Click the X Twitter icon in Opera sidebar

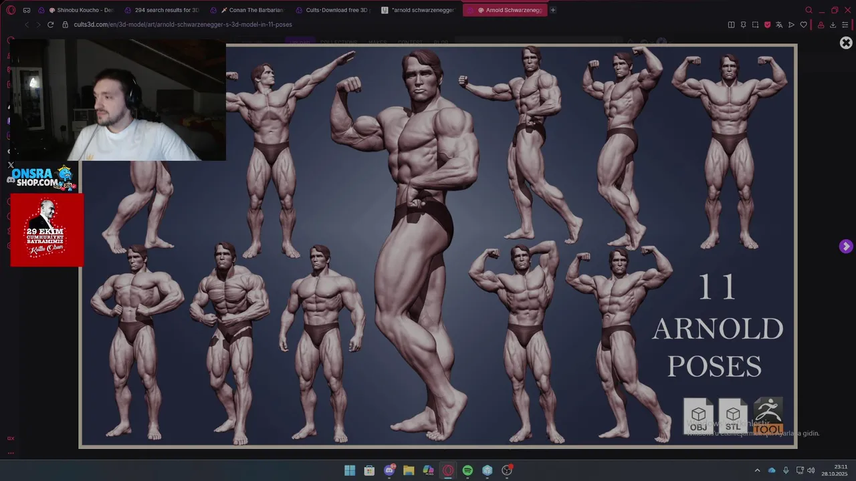pos(11,164)
